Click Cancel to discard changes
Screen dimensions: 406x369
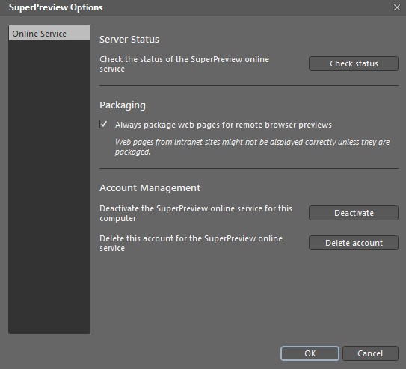(x=370, y=353)
